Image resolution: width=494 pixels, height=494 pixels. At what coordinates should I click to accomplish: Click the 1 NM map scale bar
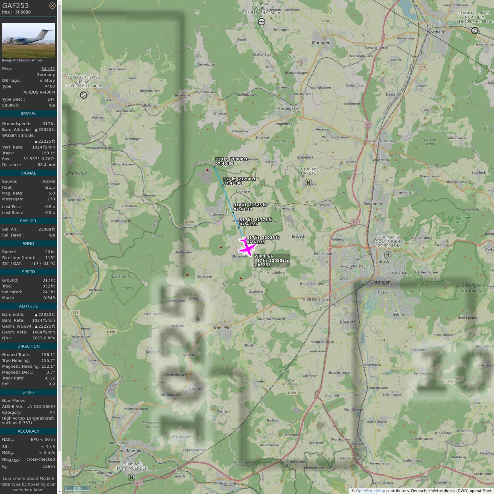(78, 489)
